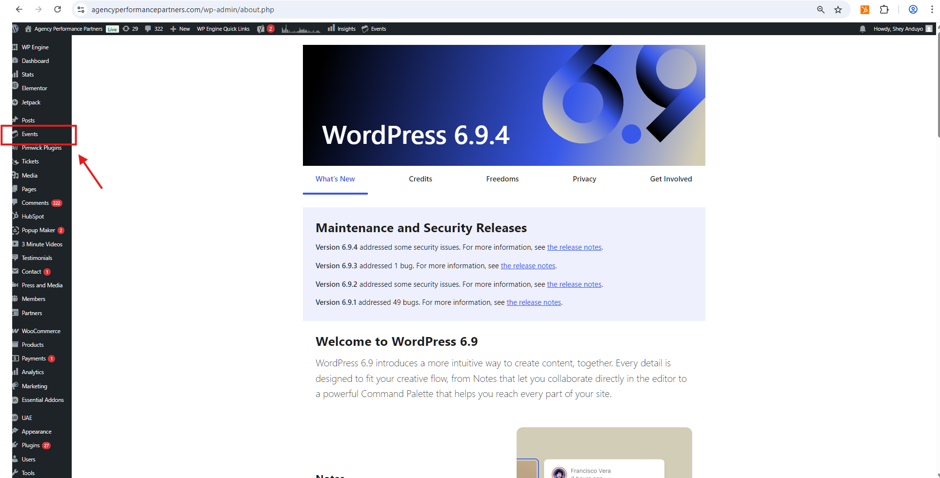Open release notes link for Version 6.9.1

pos(534,302)
